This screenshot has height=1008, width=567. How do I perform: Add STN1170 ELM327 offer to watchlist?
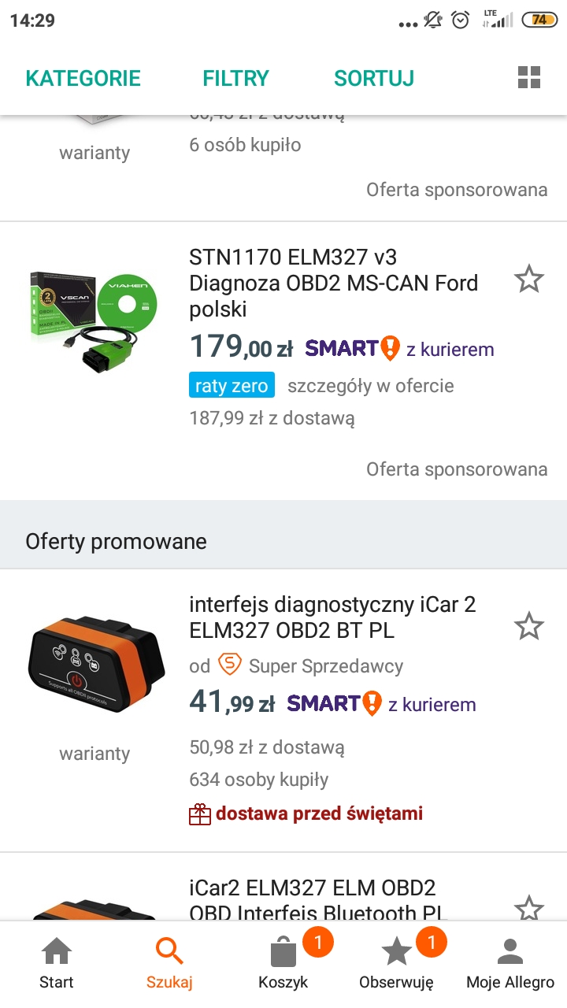pos(528,279)
